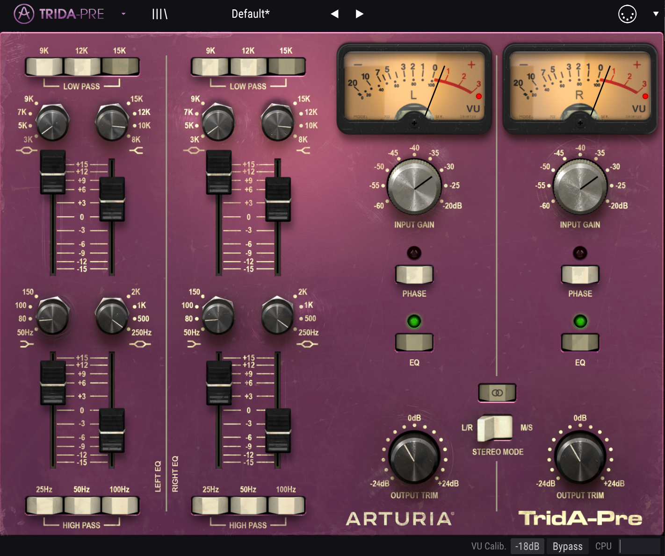Toggle right channel 100Hz high pass switch
This screenshot has width=665, height=556.
click(x=286, y=506)
